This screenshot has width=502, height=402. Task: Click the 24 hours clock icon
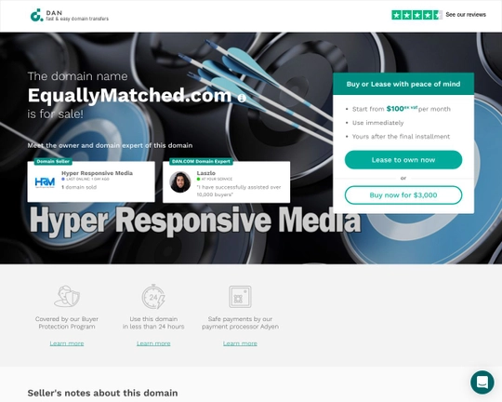coord(153,297)
